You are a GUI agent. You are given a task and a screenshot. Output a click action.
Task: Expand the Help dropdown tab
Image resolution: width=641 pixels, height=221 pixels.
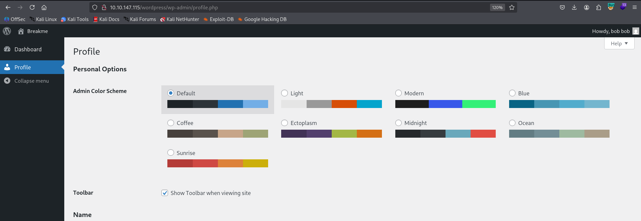tap(619, 43)
